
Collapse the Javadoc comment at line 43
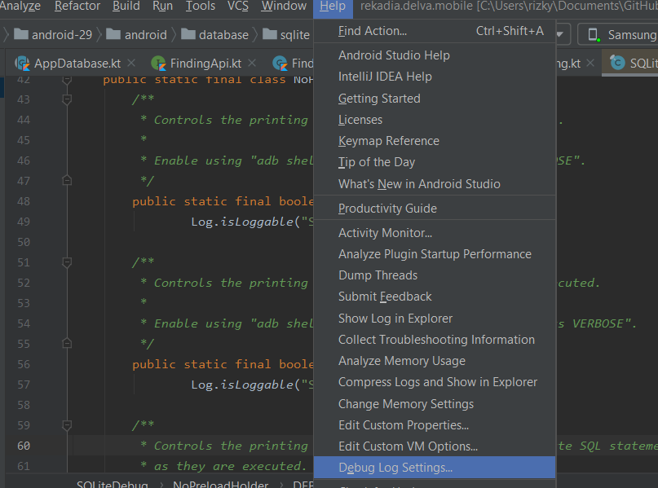pos(67,99)
